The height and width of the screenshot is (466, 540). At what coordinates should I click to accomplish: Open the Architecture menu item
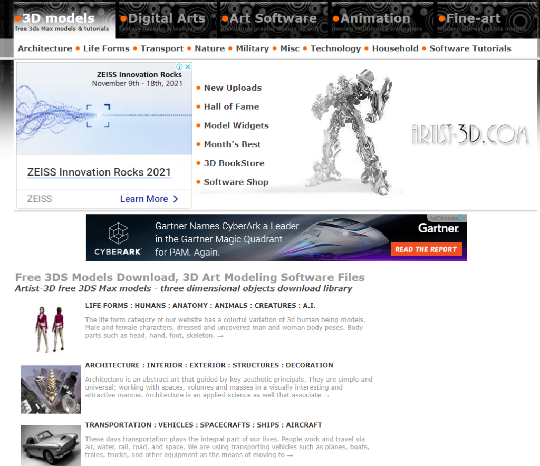point(45,48)
